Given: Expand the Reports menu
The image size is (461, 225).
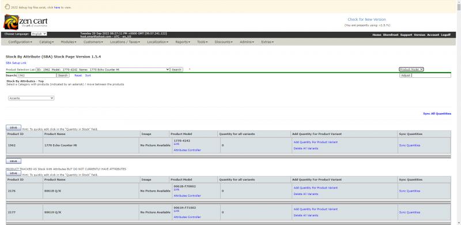Looking at the screenshot, I should (183, 42).
